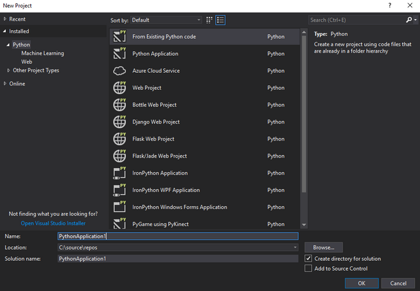Viewport: 420px width, 291px height.
Task: Select the Web category under Python
Action: 27,62
